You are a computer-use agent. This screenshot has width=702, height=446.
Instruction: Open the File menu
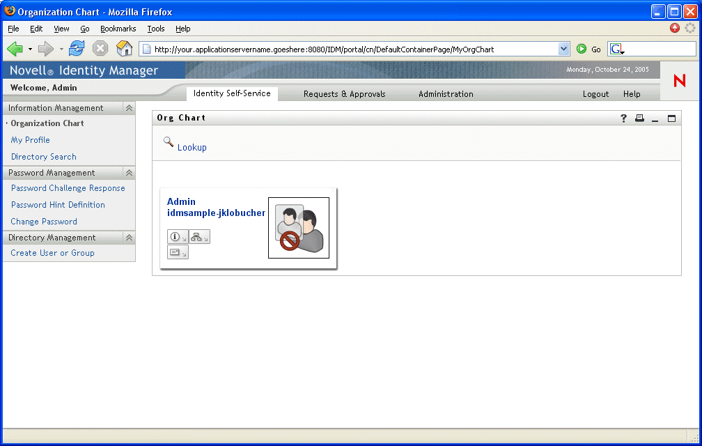(x=13, y=29)
